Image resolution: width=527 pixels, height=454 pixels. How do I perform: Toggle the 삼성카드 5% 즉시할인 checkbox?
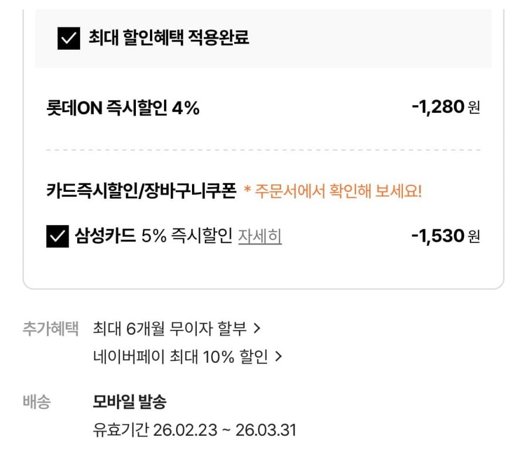57,237
